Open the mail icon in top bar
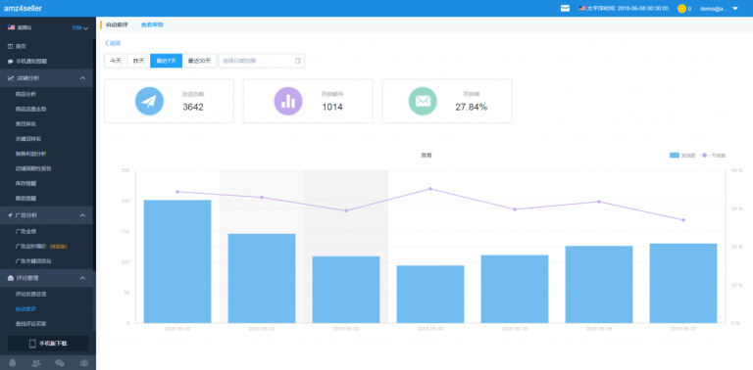This screenshot has height=370, width=753. coord(565,8)
